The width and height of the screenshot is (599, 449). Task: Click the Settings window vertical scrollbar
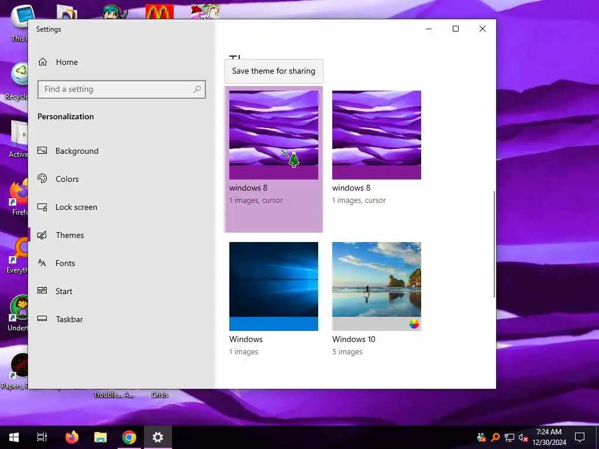(x=494, y=244)
